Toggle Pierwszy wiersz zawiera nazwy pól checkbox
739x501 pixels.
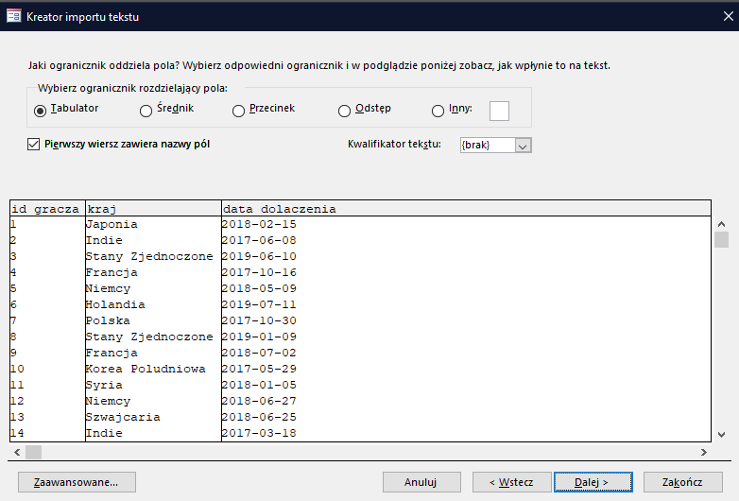[33, 145]
